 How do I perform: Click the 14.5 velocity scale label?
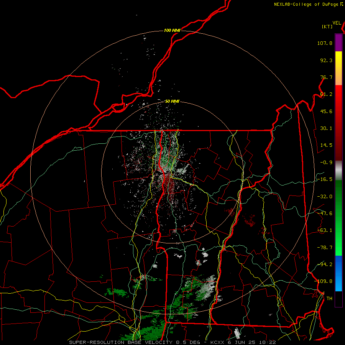[x=326, y=145]
